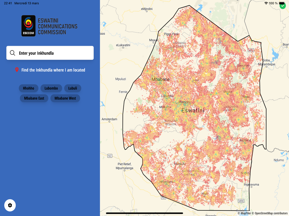The width and height of the screenshot is (289, 216).
Task: Click the eLukwatini map label
Action: coord(123,45)
